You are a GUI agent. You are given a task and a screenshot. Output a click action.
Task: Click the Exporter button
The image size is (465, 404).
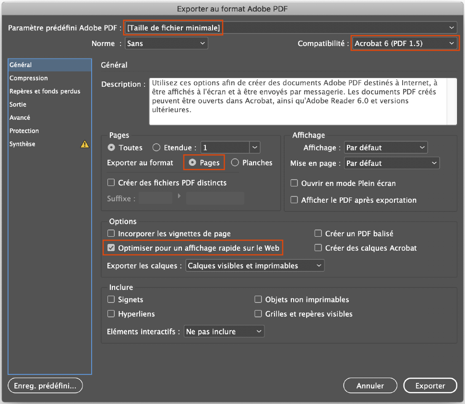point(430,386)
